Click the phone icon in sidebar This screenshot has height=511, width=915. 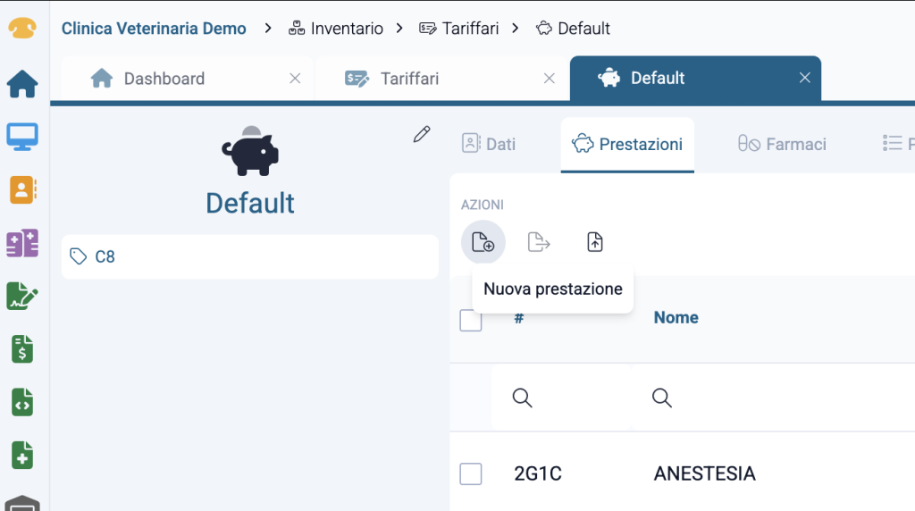click(x=22, y=29)
